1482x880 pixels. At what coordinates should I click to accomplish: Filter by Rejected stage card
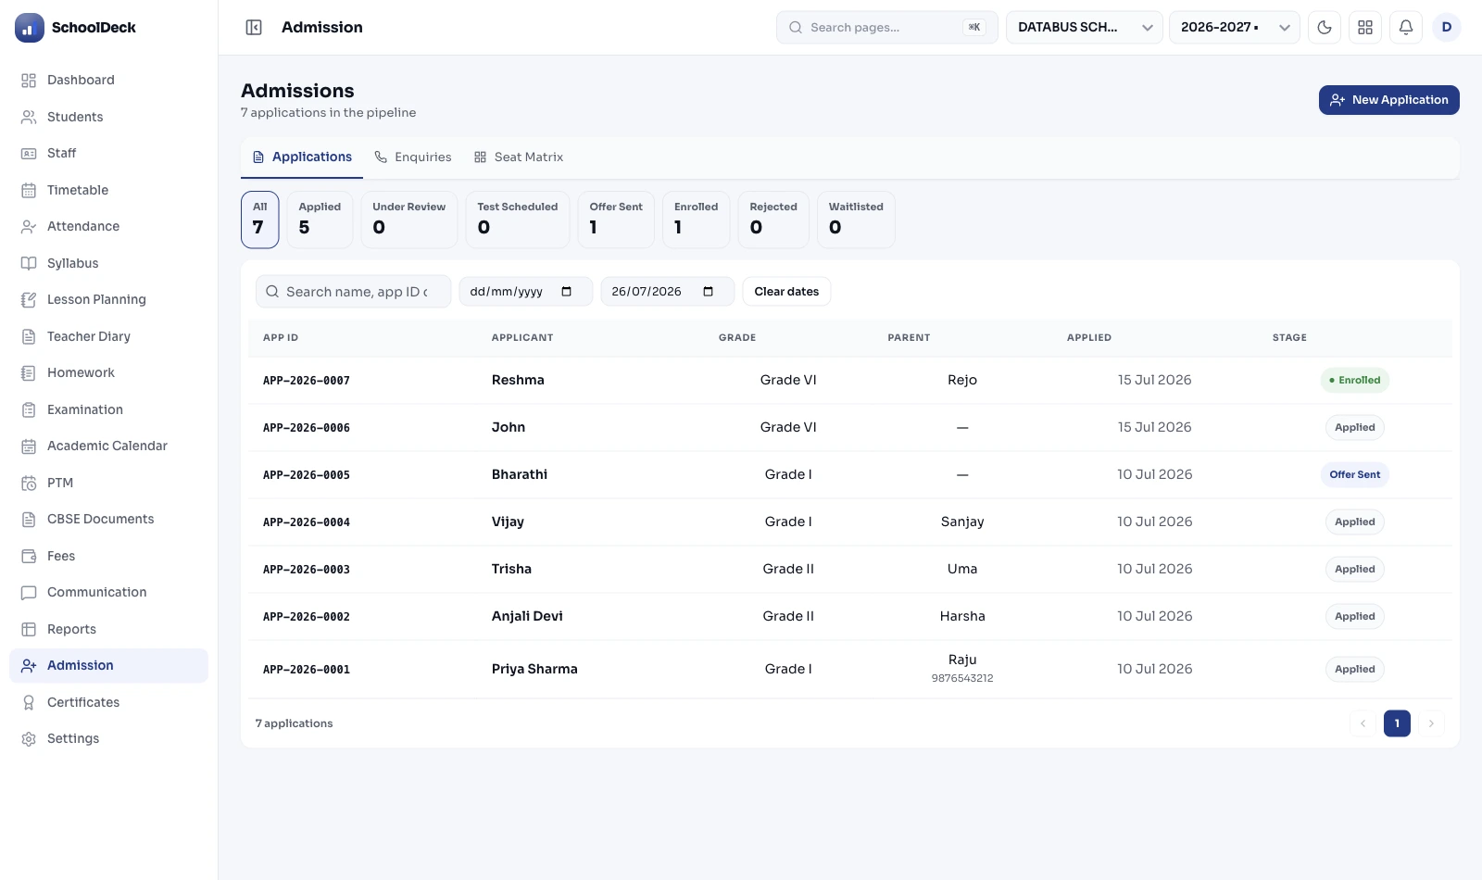point(773,220)
